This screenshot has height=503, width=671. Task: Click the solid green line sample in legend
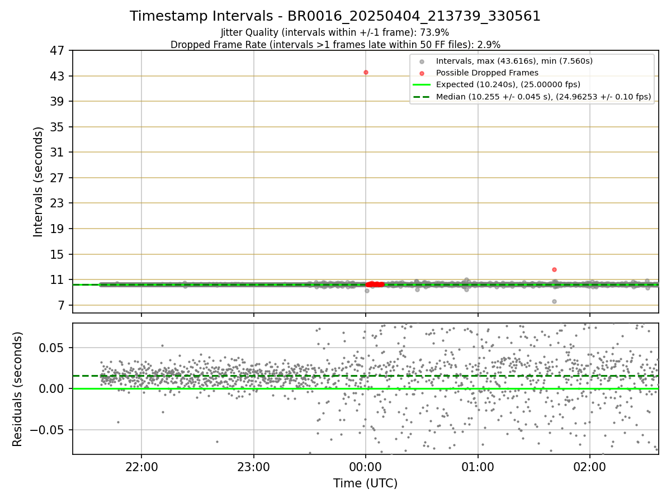422,84
